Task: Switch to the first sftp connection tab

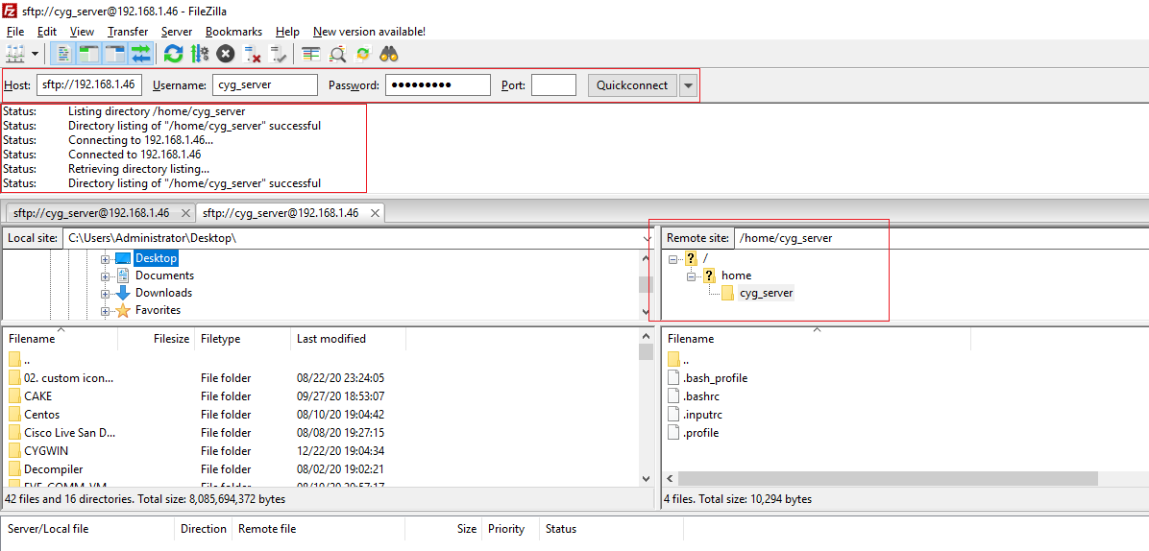Action: (91, 213)
